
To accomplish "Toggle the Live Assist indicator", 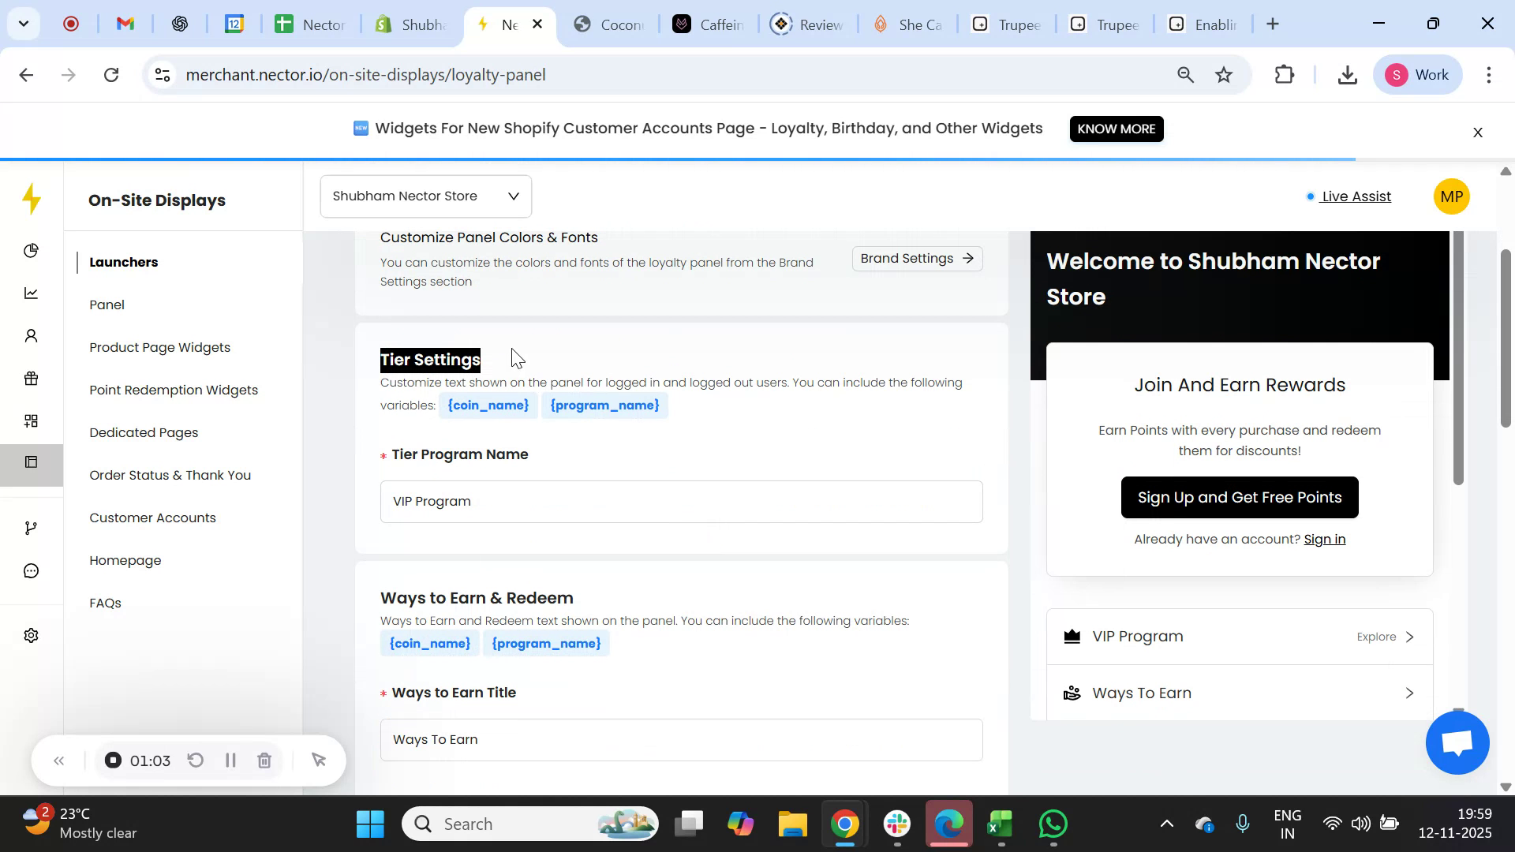I will click(1354, 196).
